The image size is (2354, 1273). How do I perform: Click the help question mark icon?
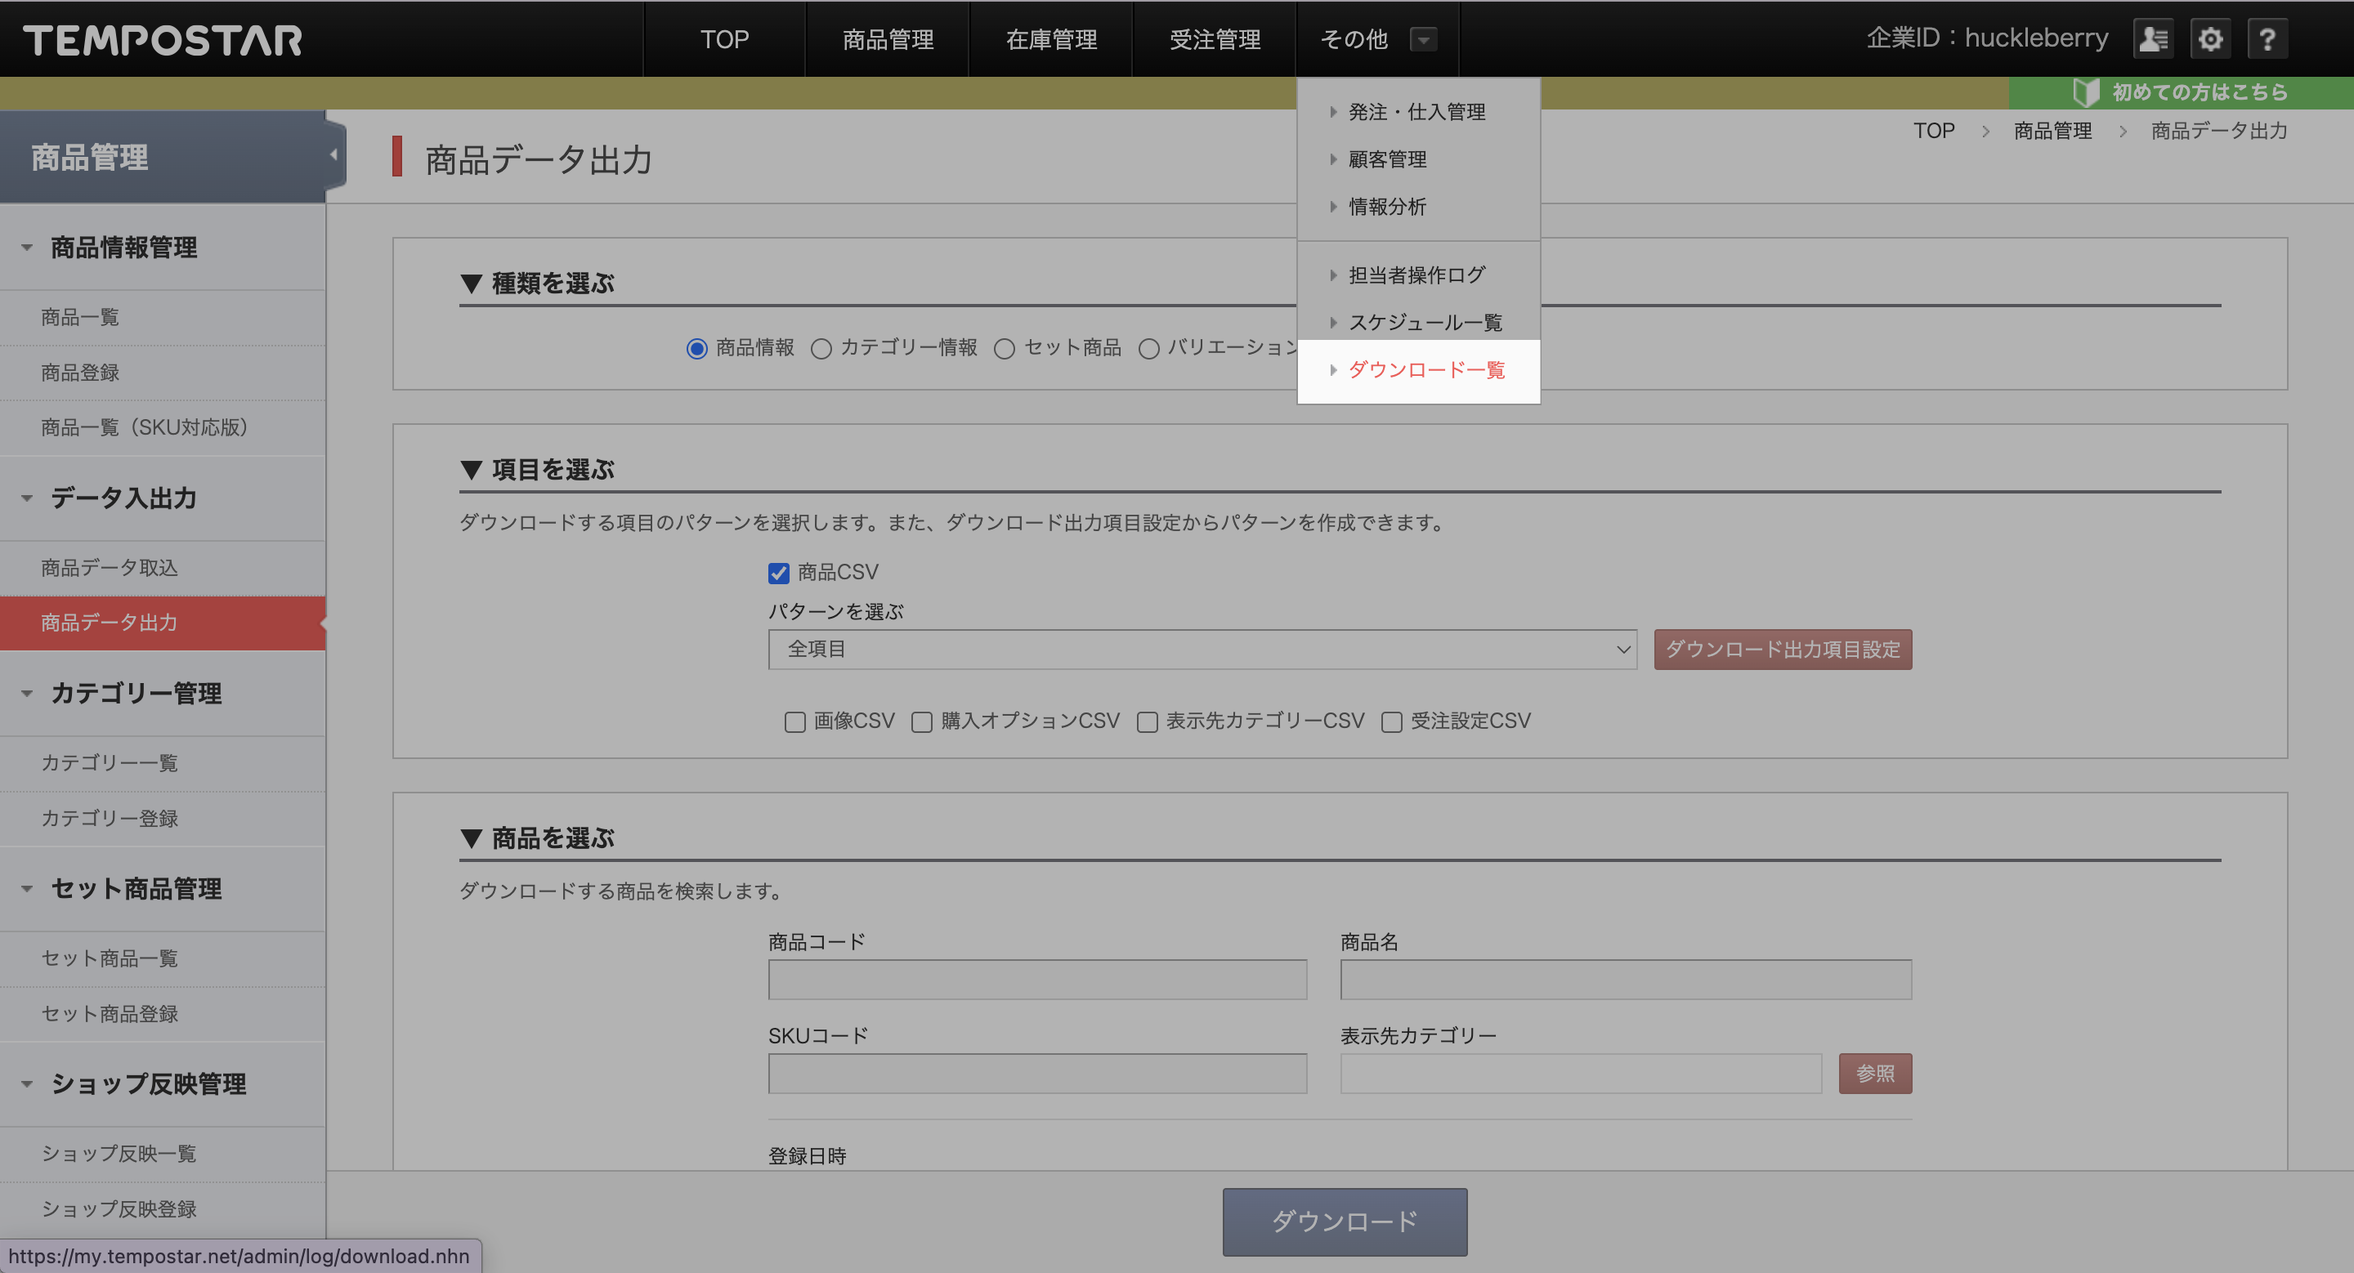2267,39
